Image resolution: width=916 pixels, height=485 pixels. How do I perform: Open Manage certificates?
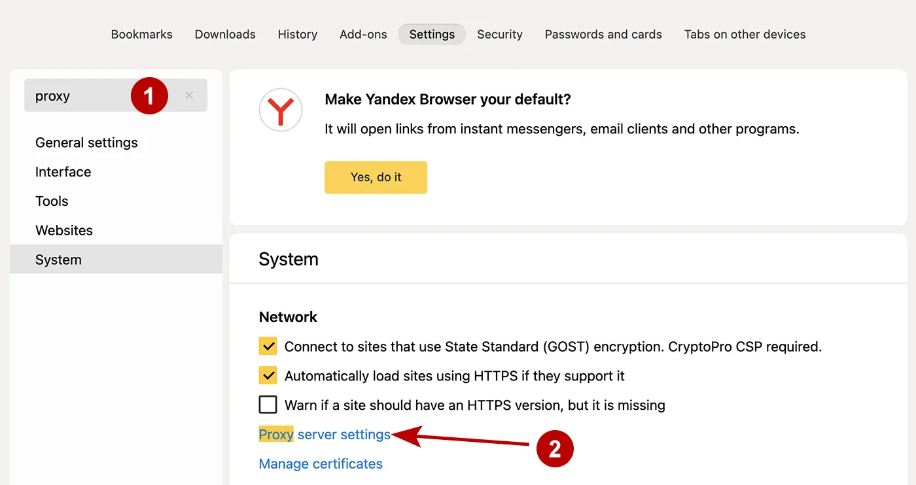click(x=321, y=463)
